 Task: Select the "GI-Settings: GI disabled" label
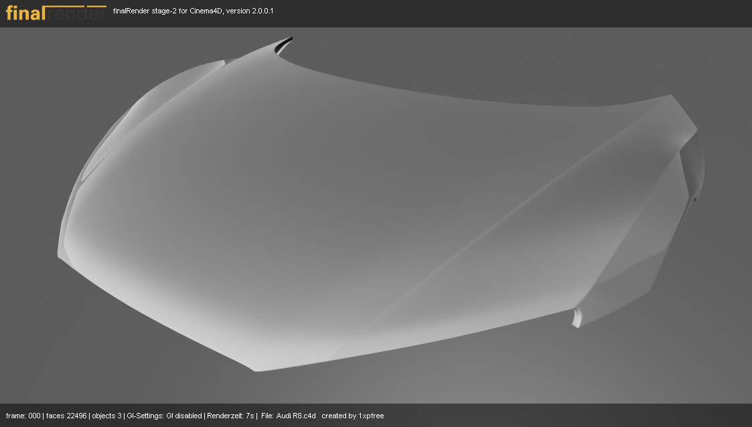(x=164, y=416)
